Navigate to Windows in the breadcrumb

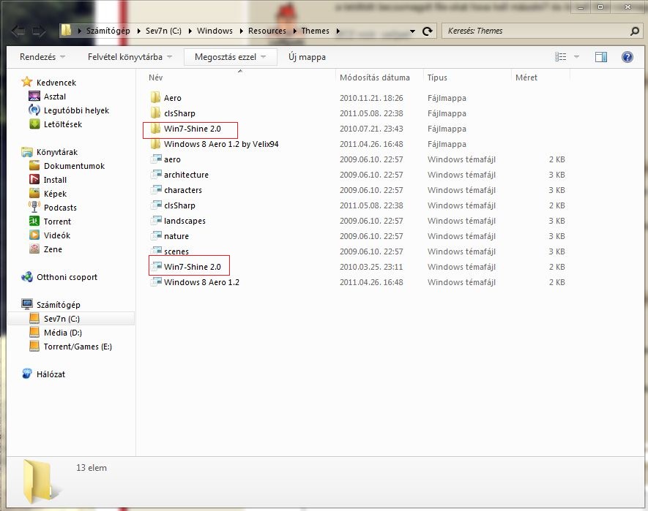(215, 31)
